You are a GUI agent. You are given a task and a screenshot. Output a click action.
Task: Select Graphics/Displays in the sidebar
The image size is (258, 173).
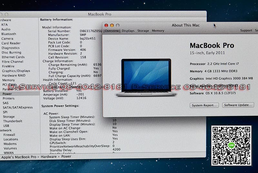tap(16, 71)
